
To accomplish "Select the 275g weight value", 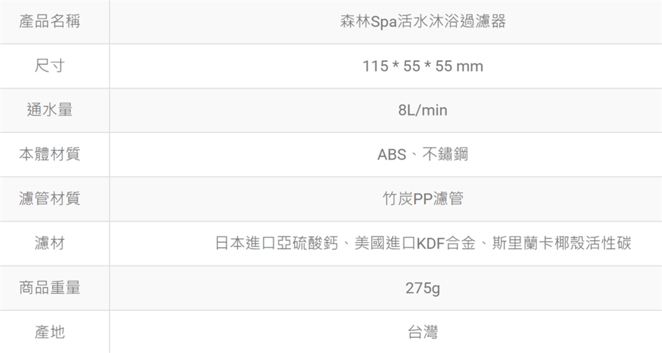I will 423,288.
